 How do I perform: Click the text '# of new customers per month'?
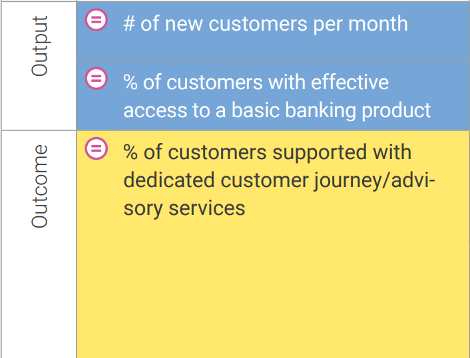(266, 24)
